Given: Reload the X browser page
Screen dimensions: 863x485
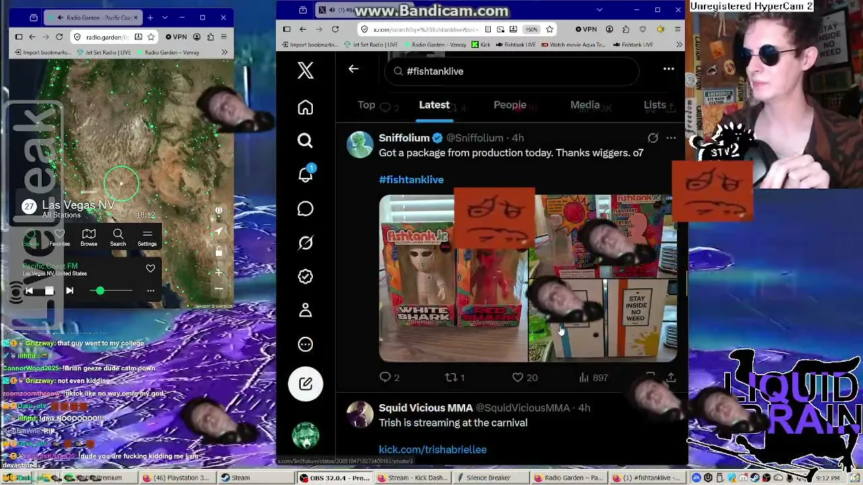Looking at the screenshot, I should pos(335,30).
